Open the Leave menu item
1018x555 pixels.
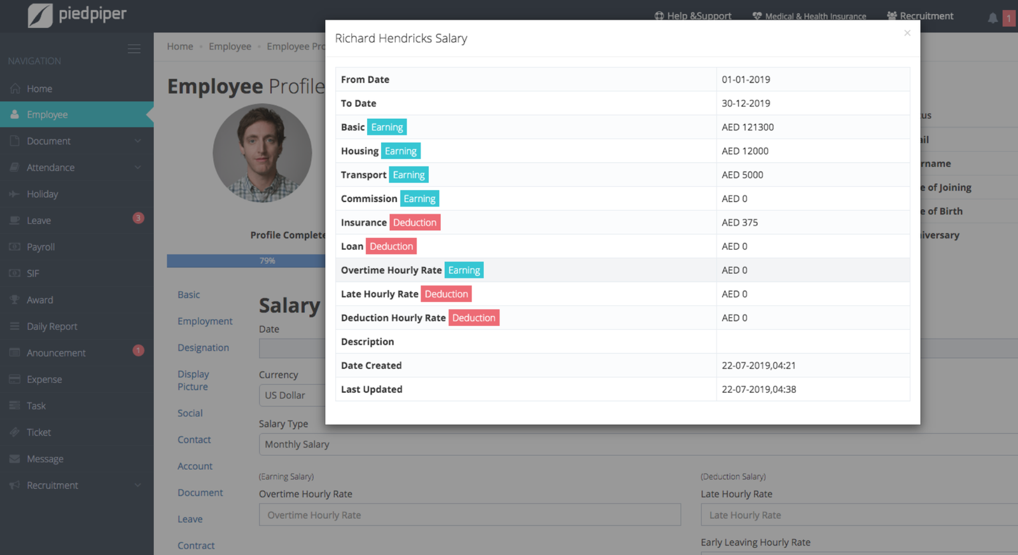click(x=39, y=221)
